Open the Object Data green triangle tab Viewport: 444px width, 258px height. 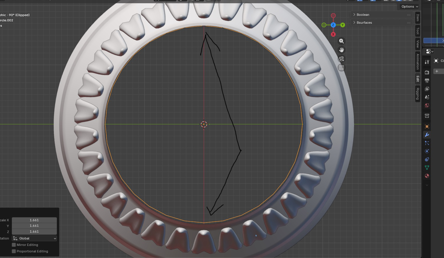tap(427, 168)
